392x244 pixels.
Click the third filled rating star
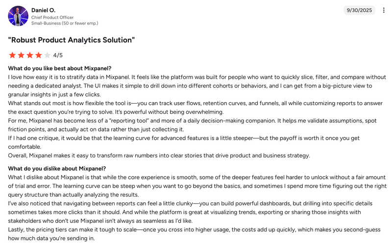click(30, 55)
